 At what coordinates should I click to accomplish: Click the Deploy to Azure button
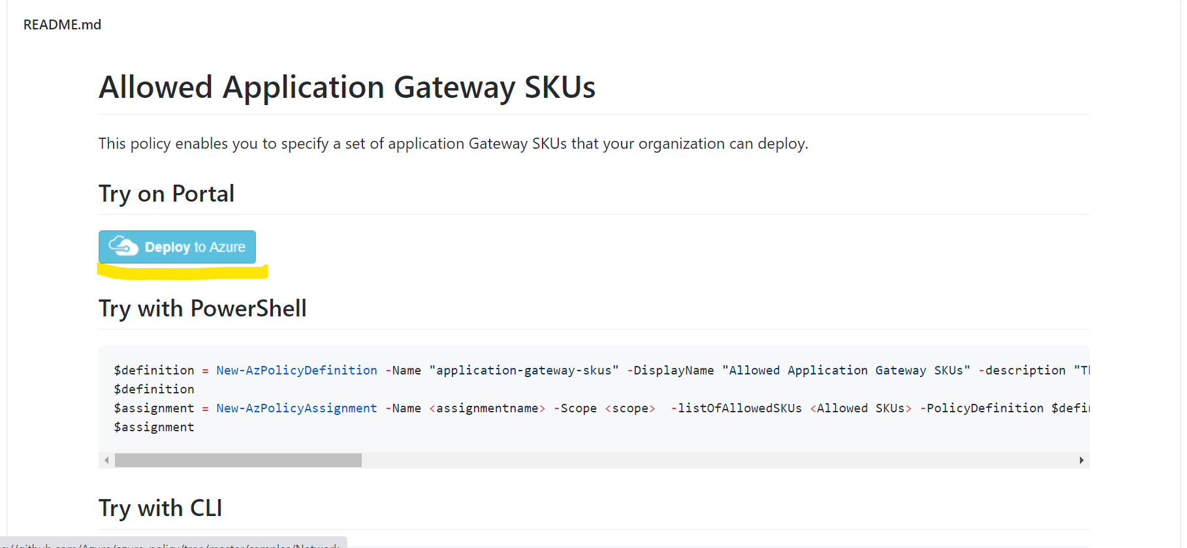tap(177, 247)
